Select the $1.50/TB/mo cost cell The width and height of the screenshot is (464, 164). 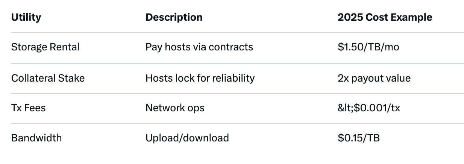[368, 47]
